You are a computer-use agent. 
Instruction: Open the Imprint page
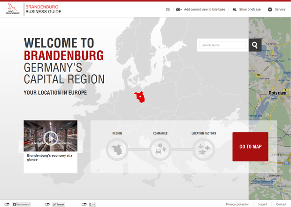pos(263,204)
